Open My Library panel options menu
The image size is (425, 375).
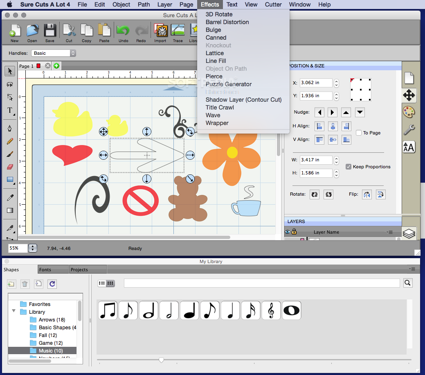[x=412, y=269]
